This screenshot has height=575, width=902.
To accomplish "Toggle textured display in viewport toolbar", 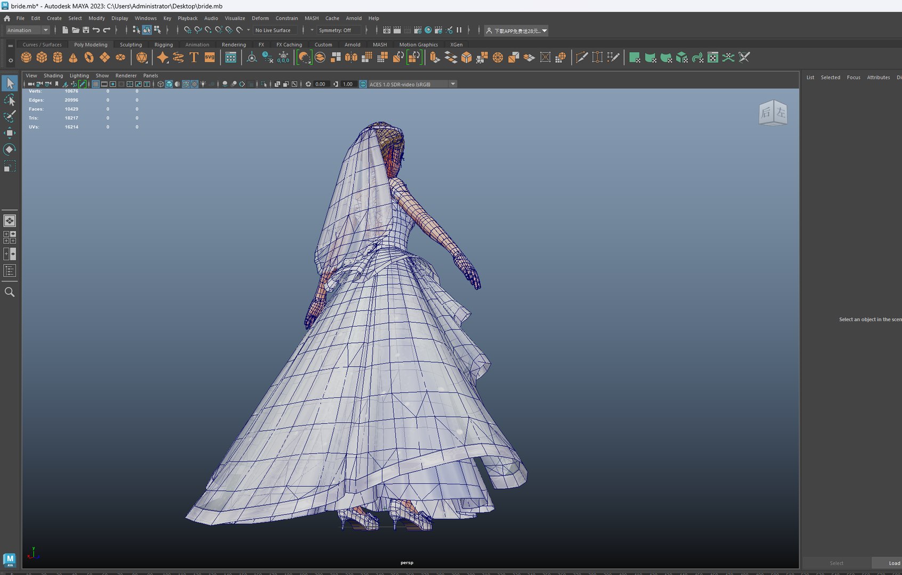I will point(194,84).
